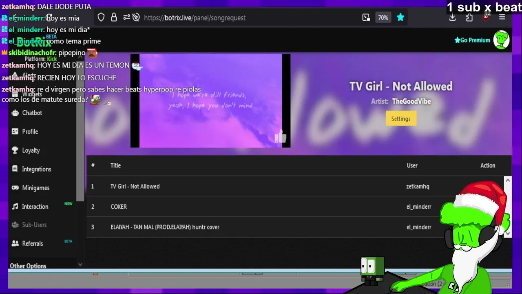The width and height of the screenshot is (522, 294).
Task: Click user zetkamhq in the queue table
Action: click(418, 186)
